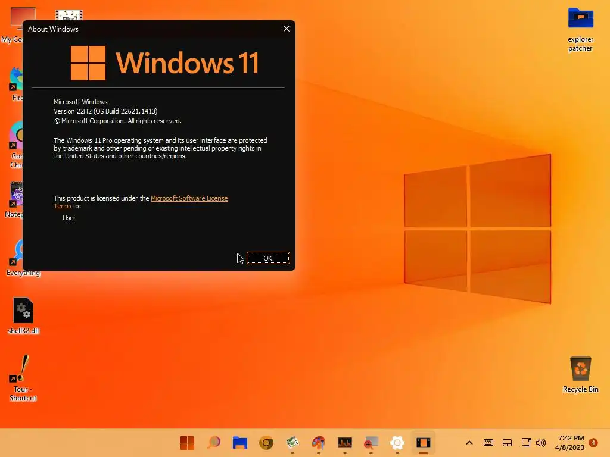The width and height of the screenshot is (610, 457).
Task: Close the About Windows dialog
Action: pos(287,29)
